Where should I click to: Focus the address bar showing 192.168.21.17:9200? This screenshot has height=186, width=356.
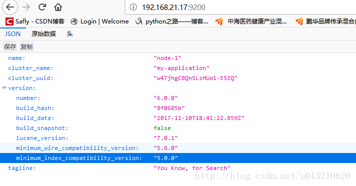[x=241, y=7]
